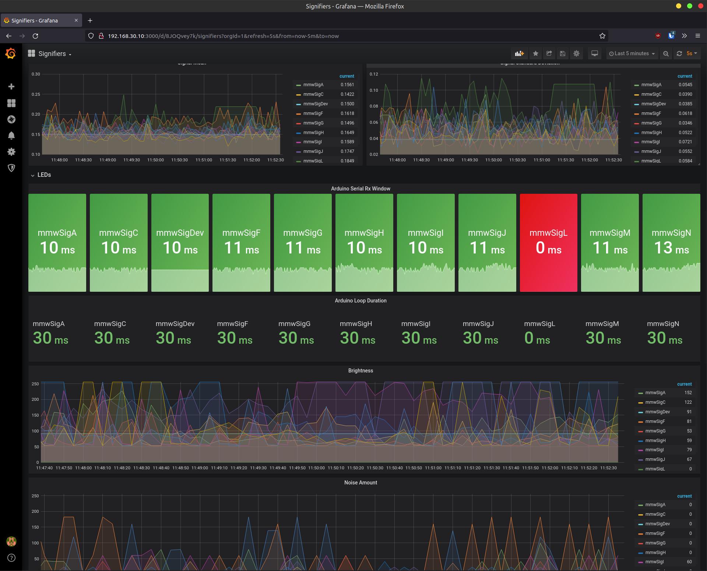707x571 pixels.
Task: Mark dashboard as favorite with star
Action: pos(535,54)
